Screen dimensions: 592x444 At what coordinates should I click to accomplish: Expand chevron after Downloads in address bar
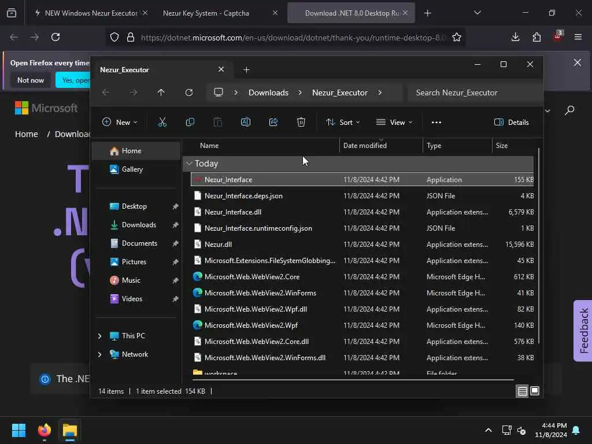pyautogui.click(x=300, y=92)
